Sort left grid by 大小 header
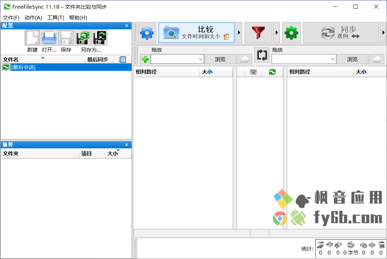This screenshot has width=387, height=259. (x=216, y=72)
